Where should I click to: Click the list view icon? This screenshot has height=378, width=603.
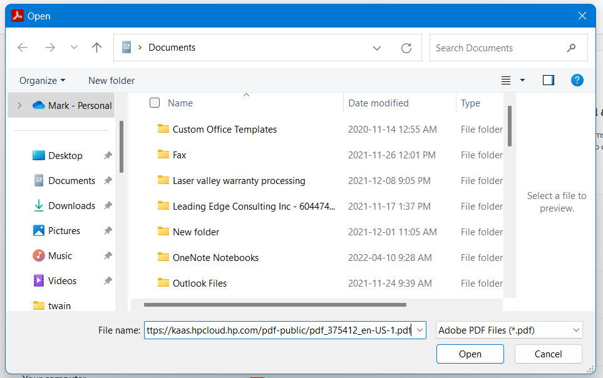tap(505, 80)
